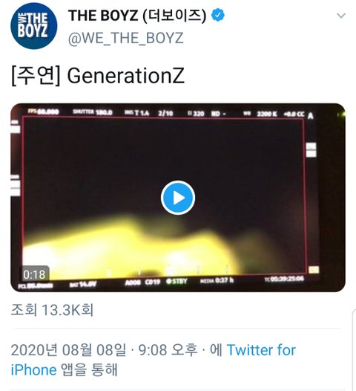Click the SHUTTER 180.0 readout
The height and width of the screenshot is (391, 356).
pos(93,112)
